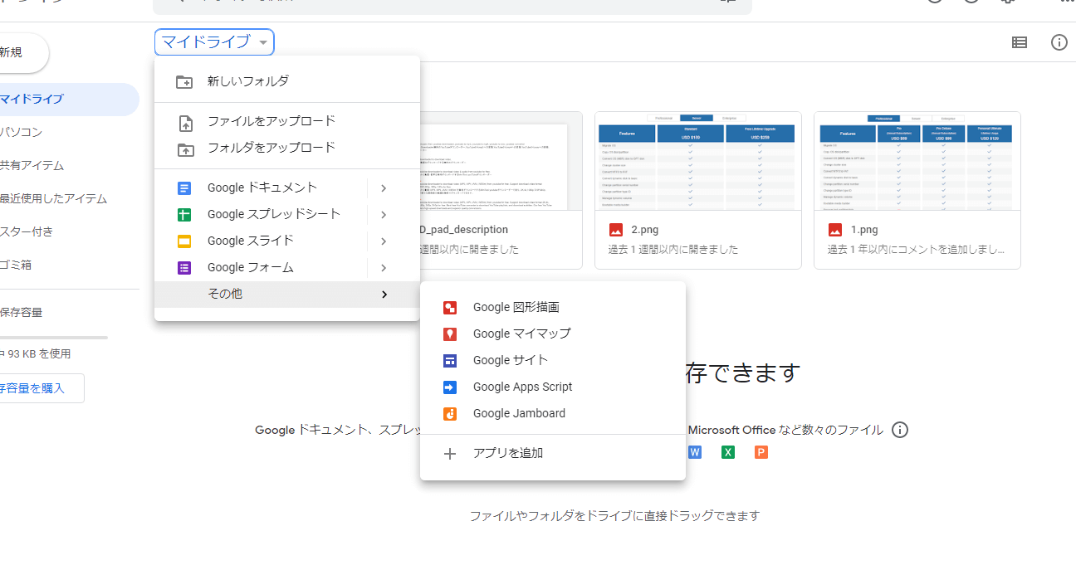Click the green Excel icon
The image size is (1076, 565).
pos(728,452)
